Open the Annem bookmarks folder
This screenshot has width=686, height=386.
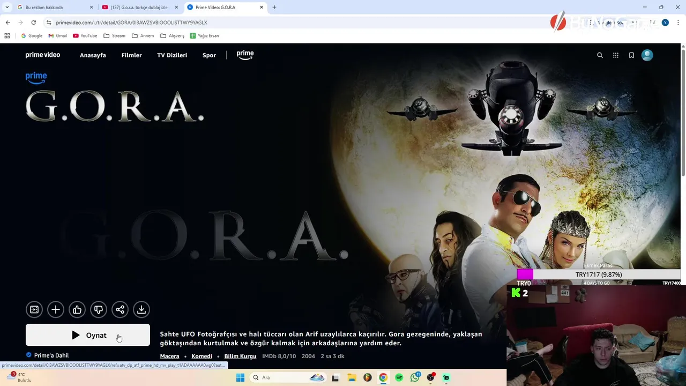143,36
